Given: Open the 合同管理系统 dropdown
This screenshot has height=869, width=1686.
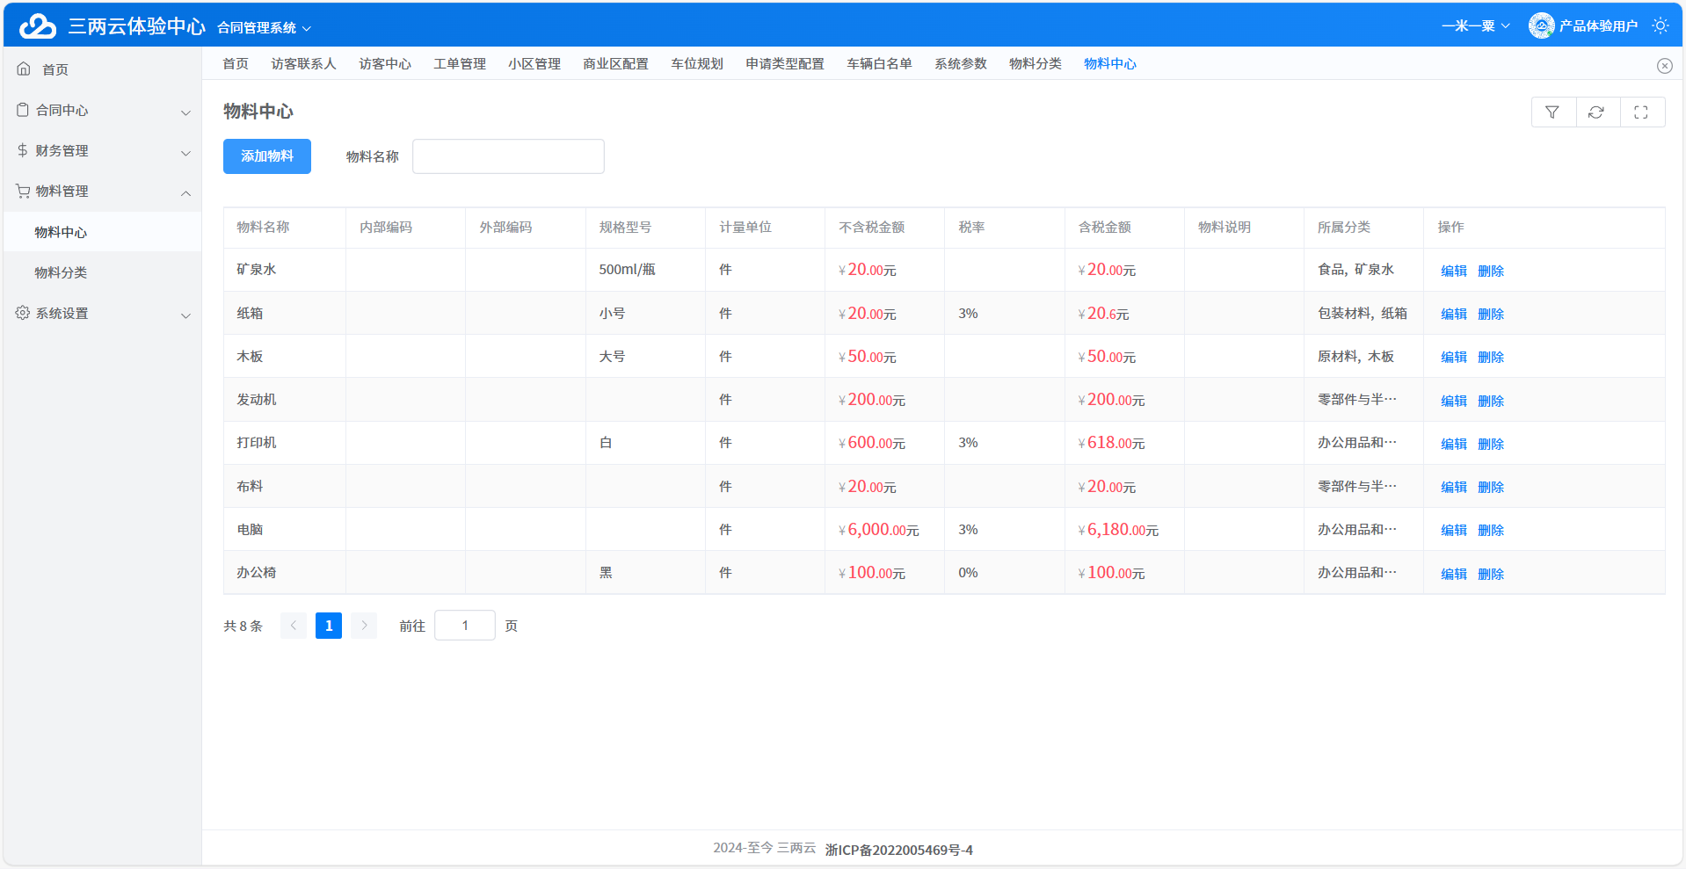Looking at the screenshot, I should (x=265, y=28).
